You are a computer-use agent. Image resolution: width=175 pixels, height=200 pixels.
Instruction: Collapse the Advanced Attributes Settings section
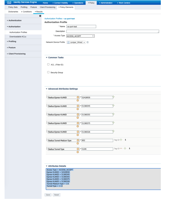point(47,89)
